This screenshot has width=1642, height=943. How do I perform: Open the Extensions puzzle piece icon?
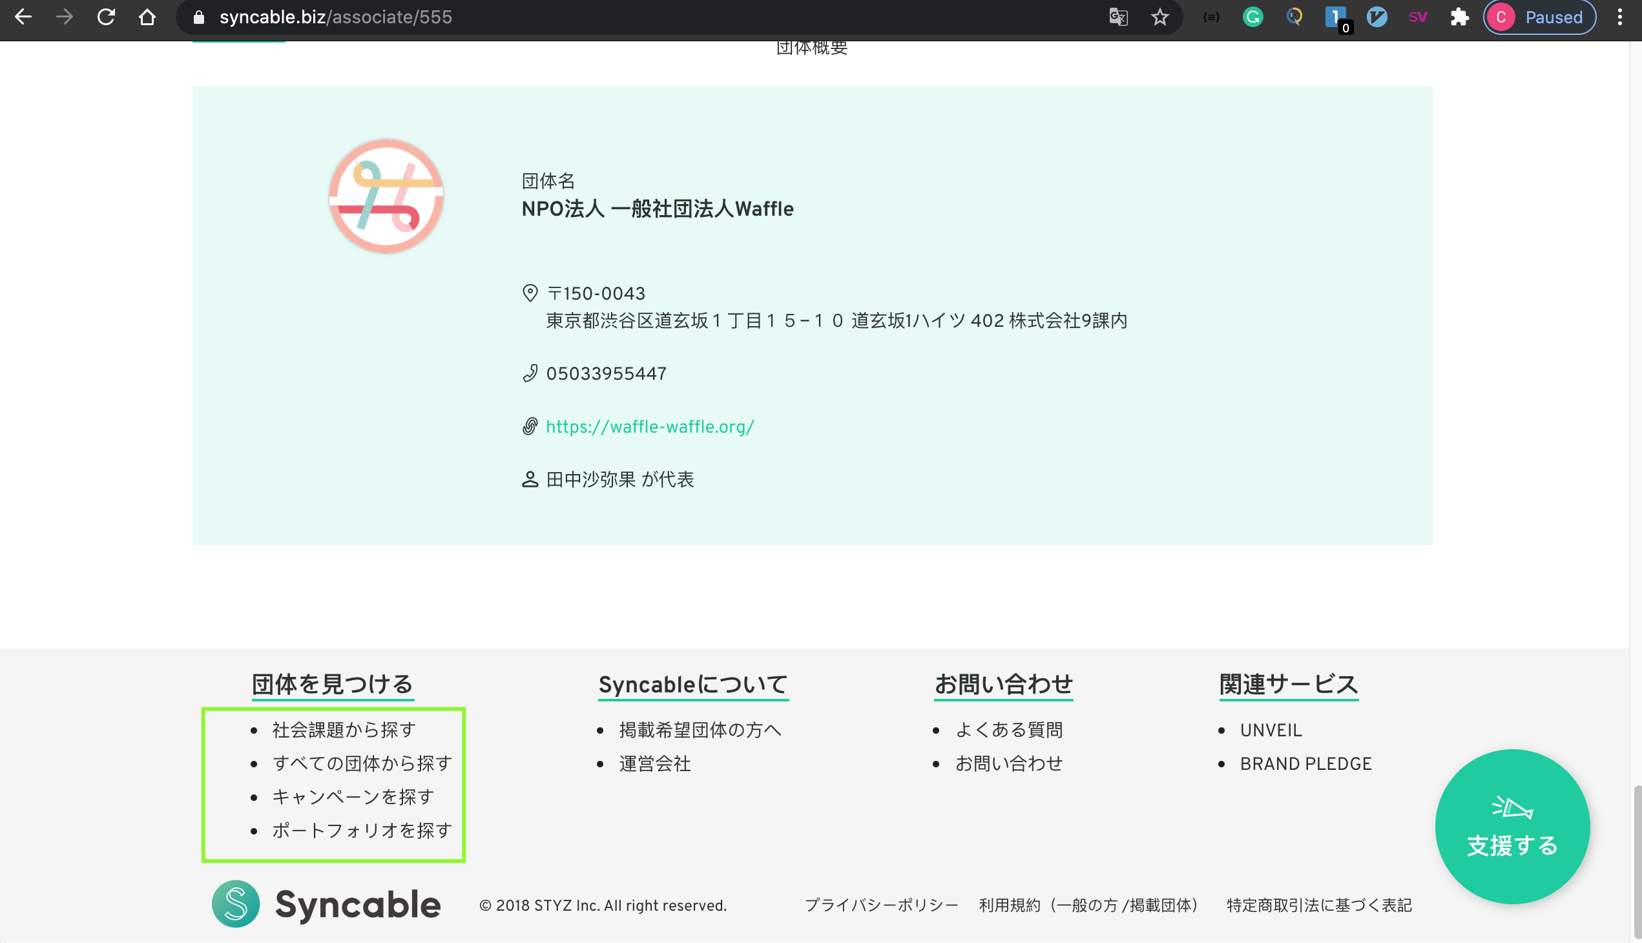tap(1460, 17)
